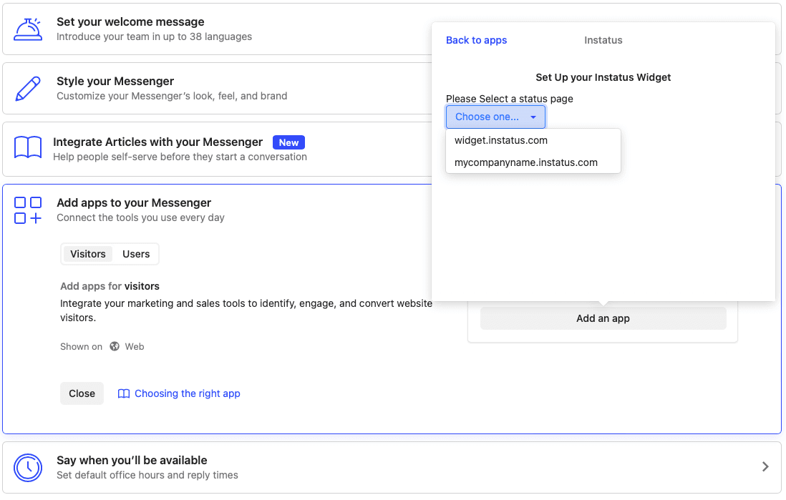
Task: Click the open book icon beside Integrate Articles
Action: pos(27,148)
